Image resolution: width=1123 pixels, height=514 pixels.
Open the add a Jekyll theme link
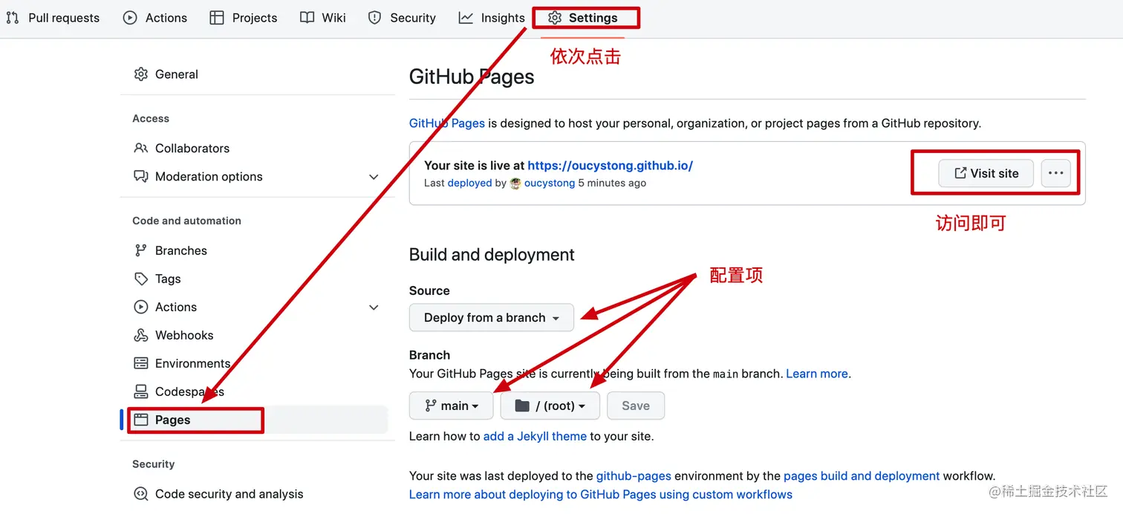pos(535,437)
